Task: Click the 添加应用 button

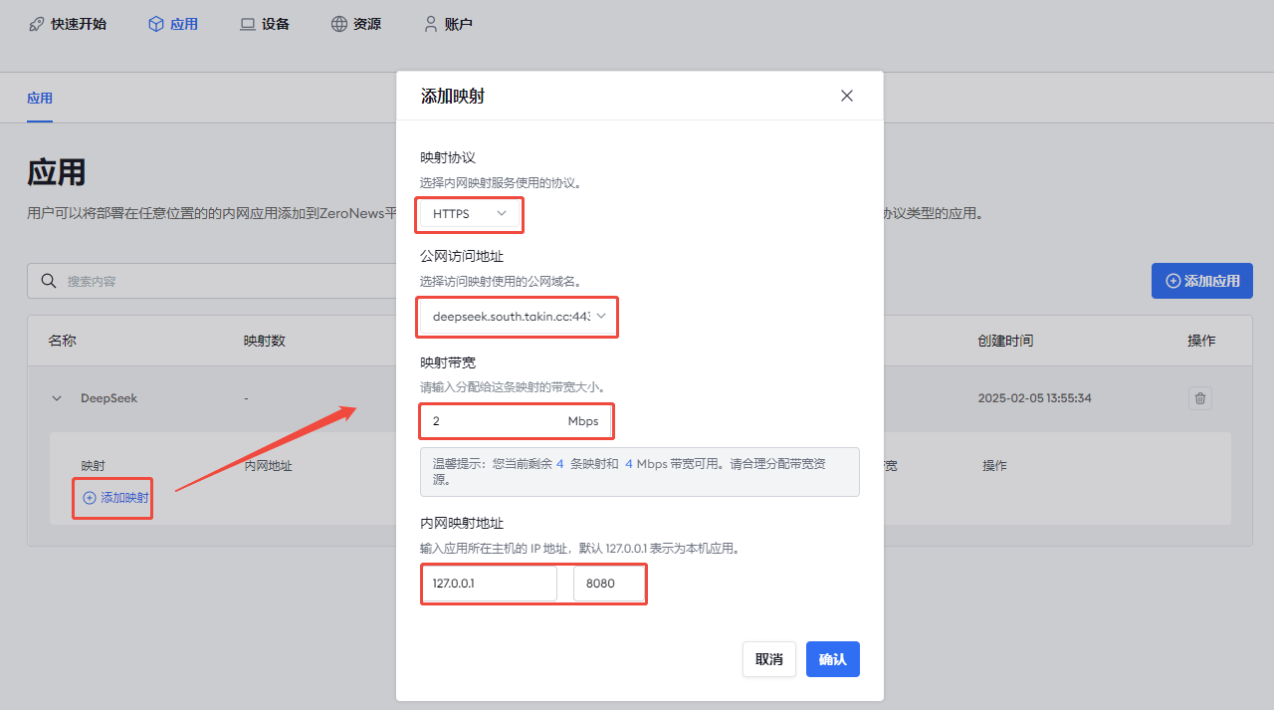Action: [x=1202, y=281]
